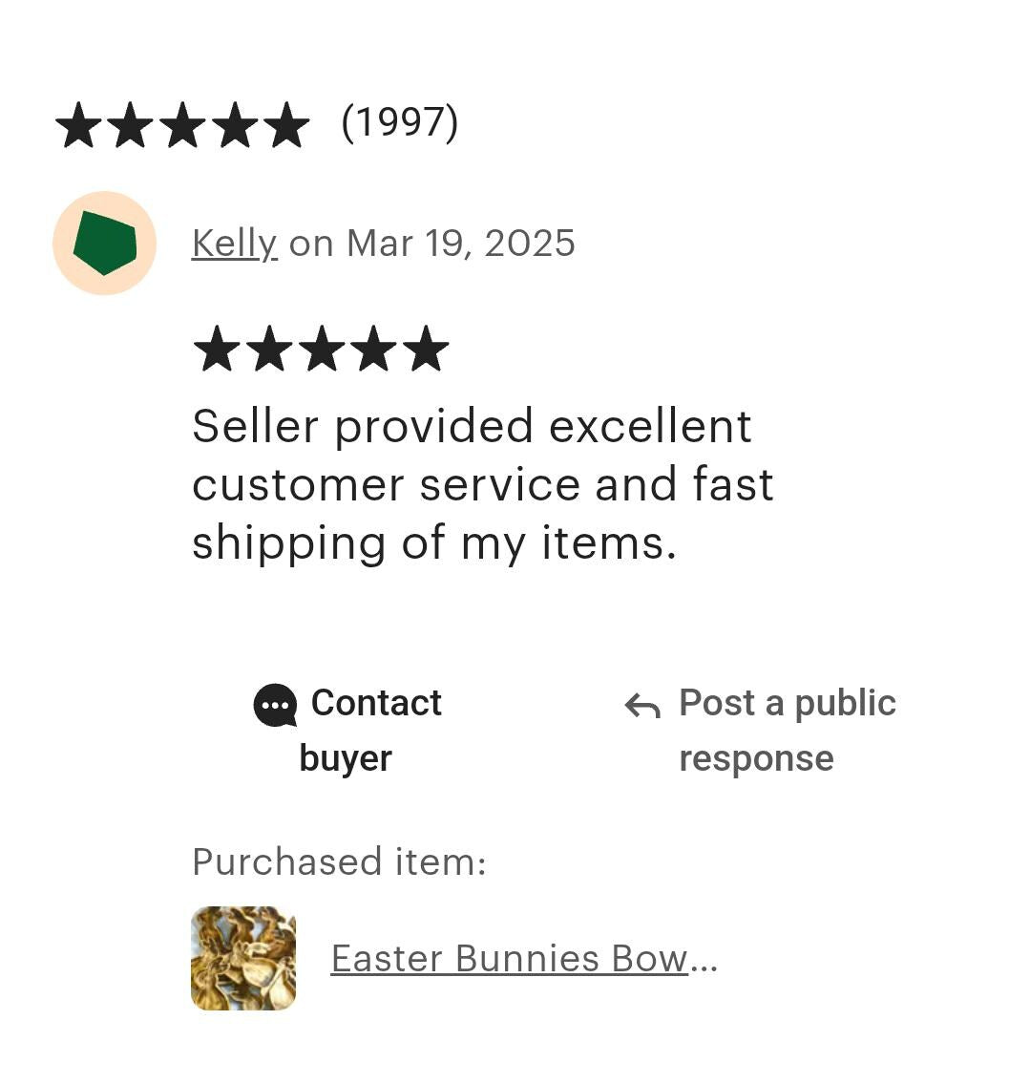Click the word buyer under Contact
This screenshot has height=1084, width=1030.
click(x=346, y=759)
